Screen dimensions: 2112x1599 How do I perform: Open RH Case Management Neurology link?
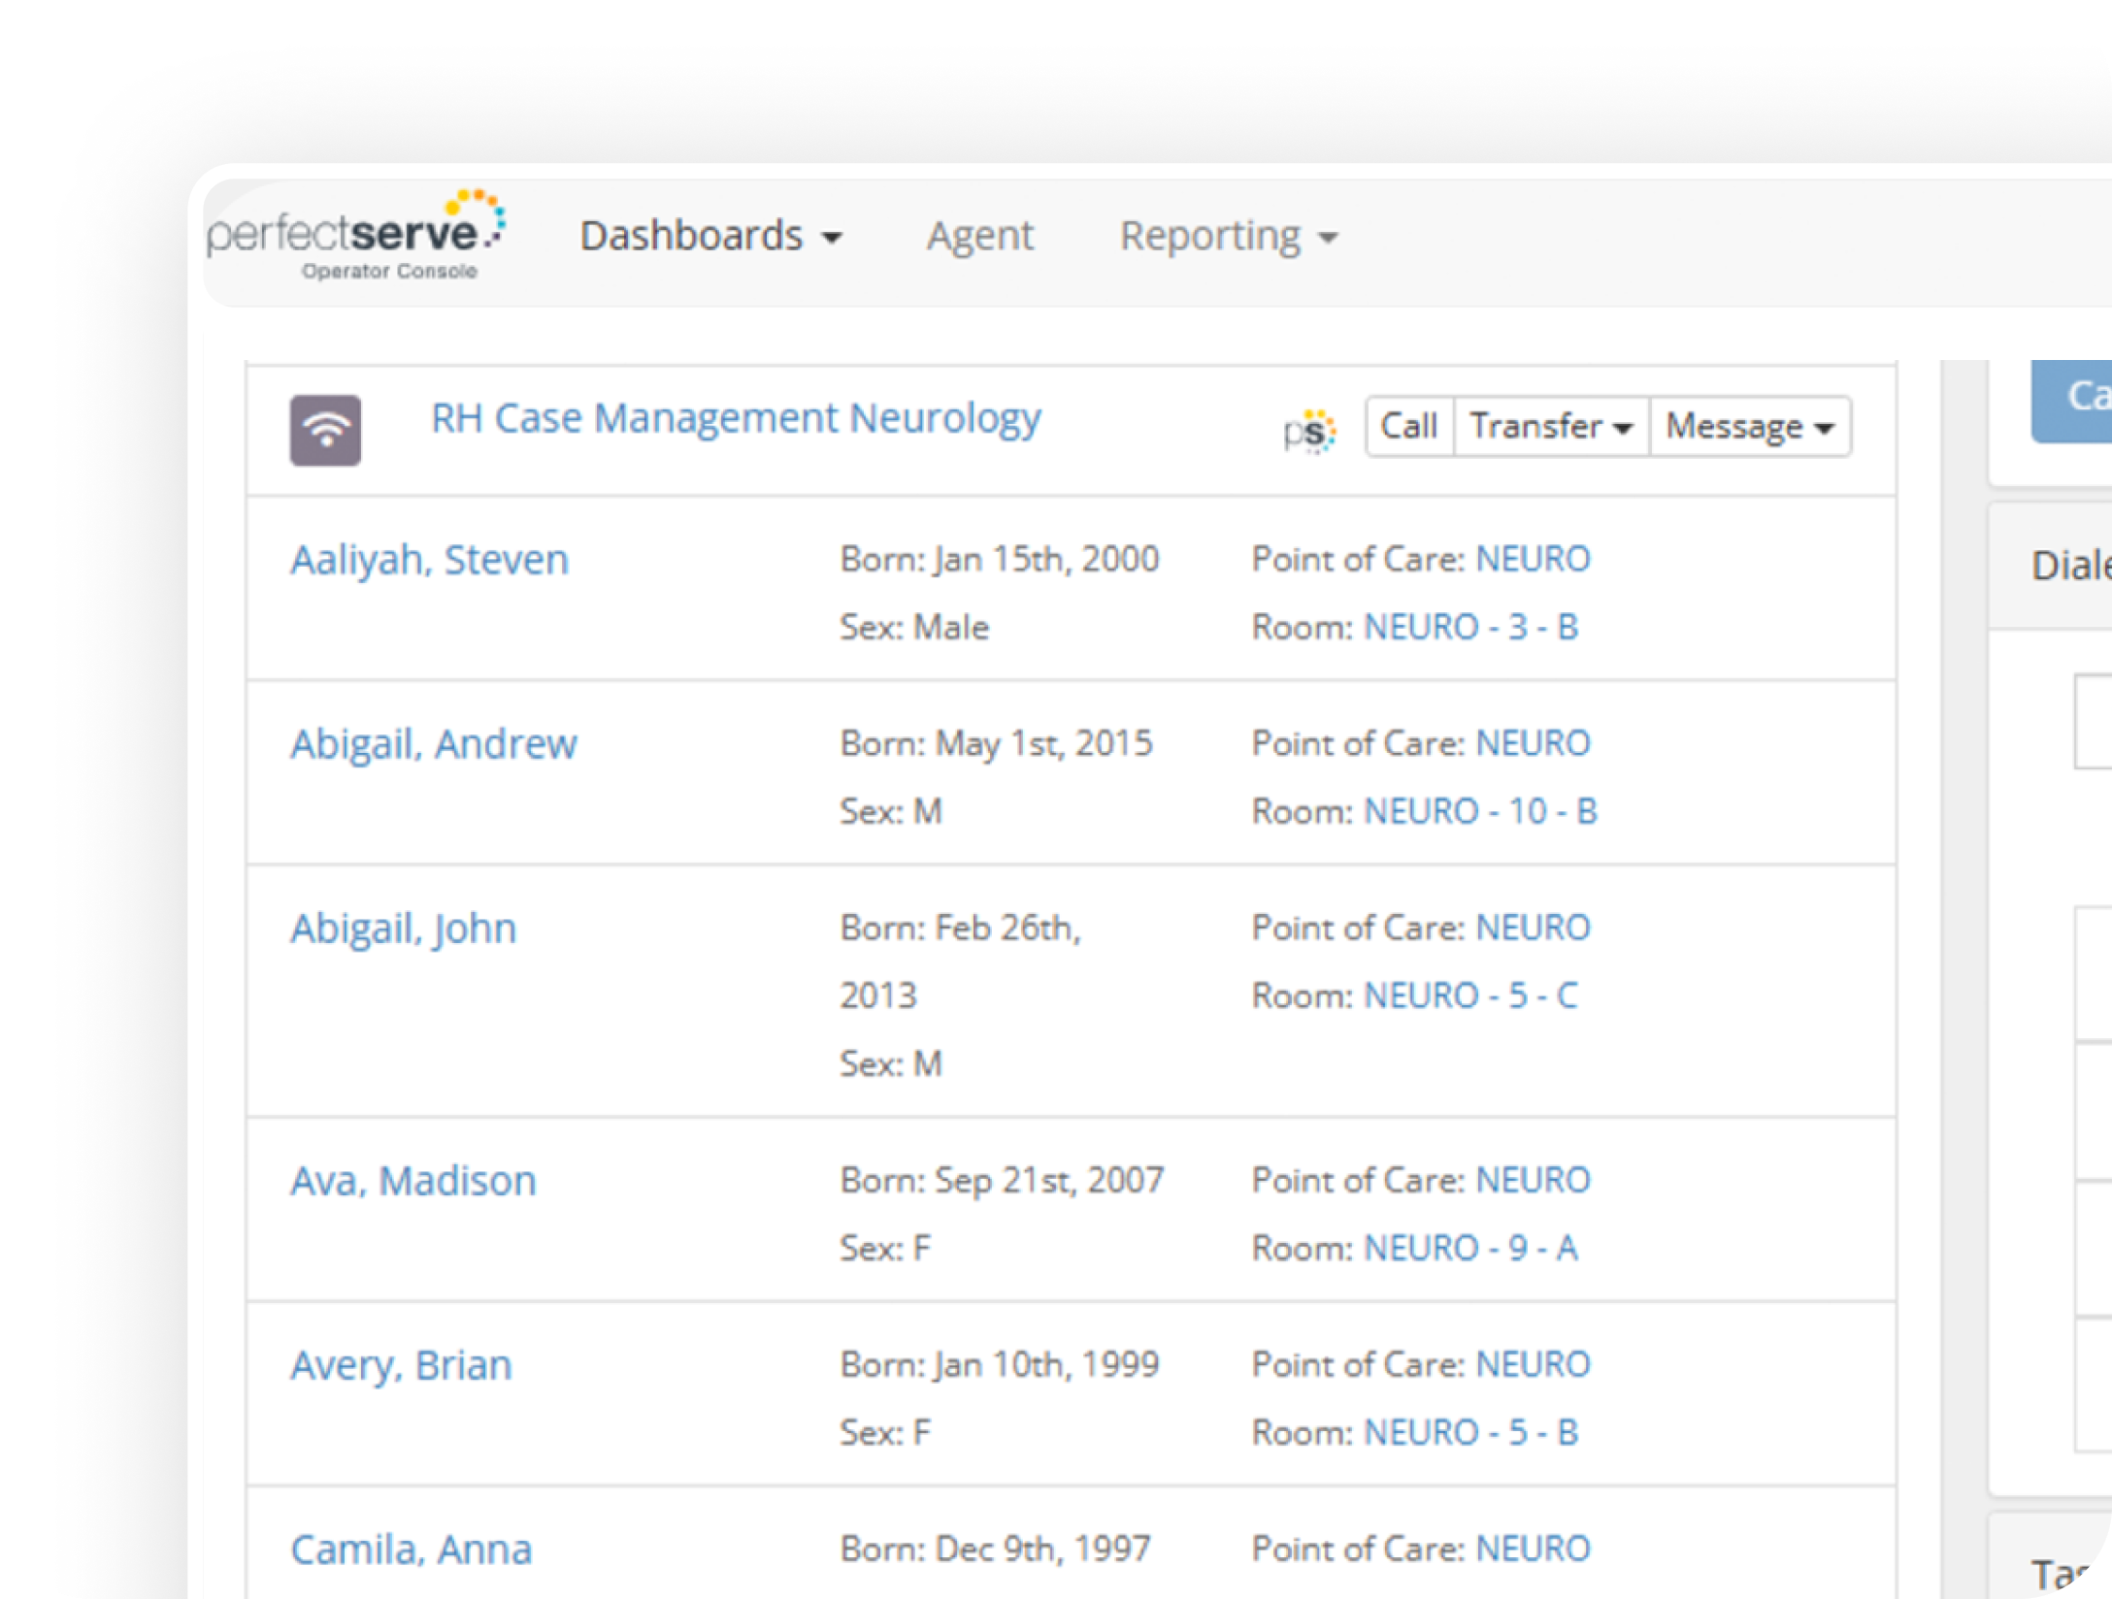point(736,418)
